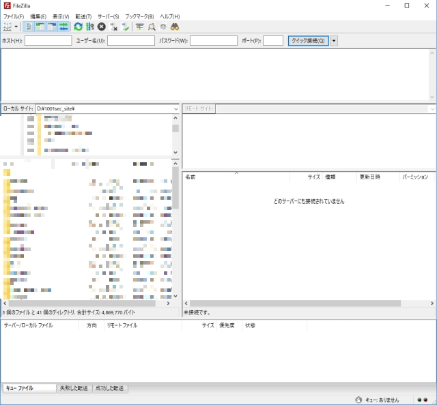Switch to the 失敗した転送 tab
437x405 pixels.
click(74, 388)
